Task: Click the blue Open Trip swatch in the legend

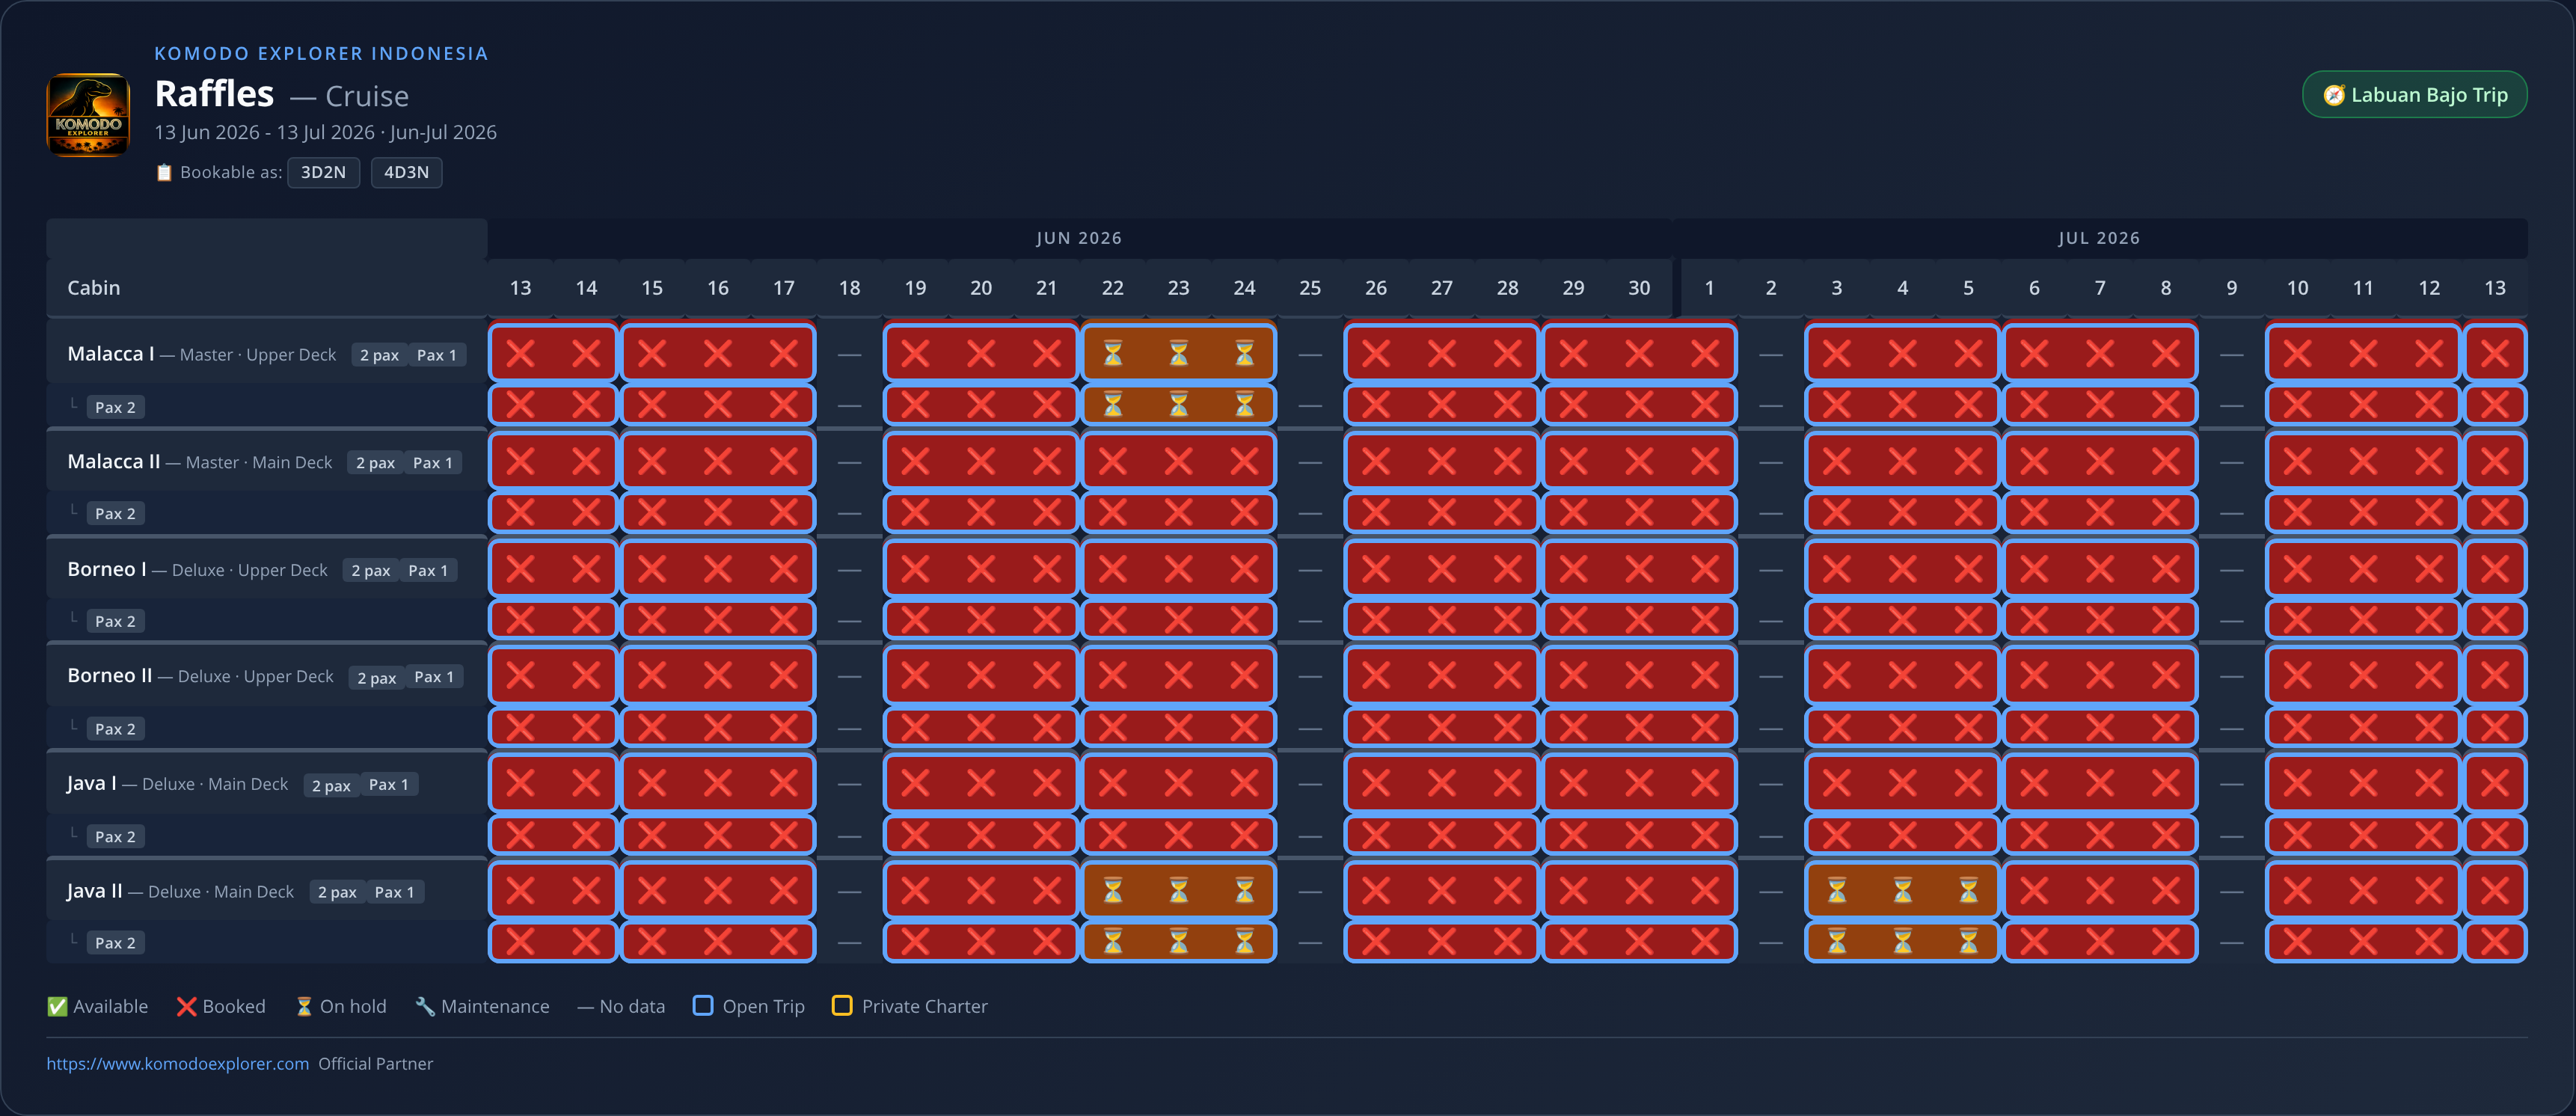Action: (703, 1005)
